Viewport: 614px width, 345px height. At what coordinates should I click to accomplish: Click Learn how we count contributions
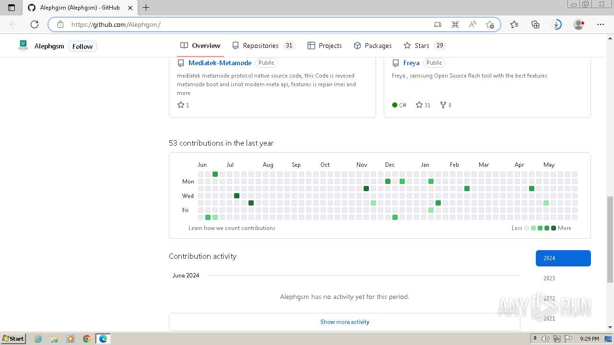232,228
